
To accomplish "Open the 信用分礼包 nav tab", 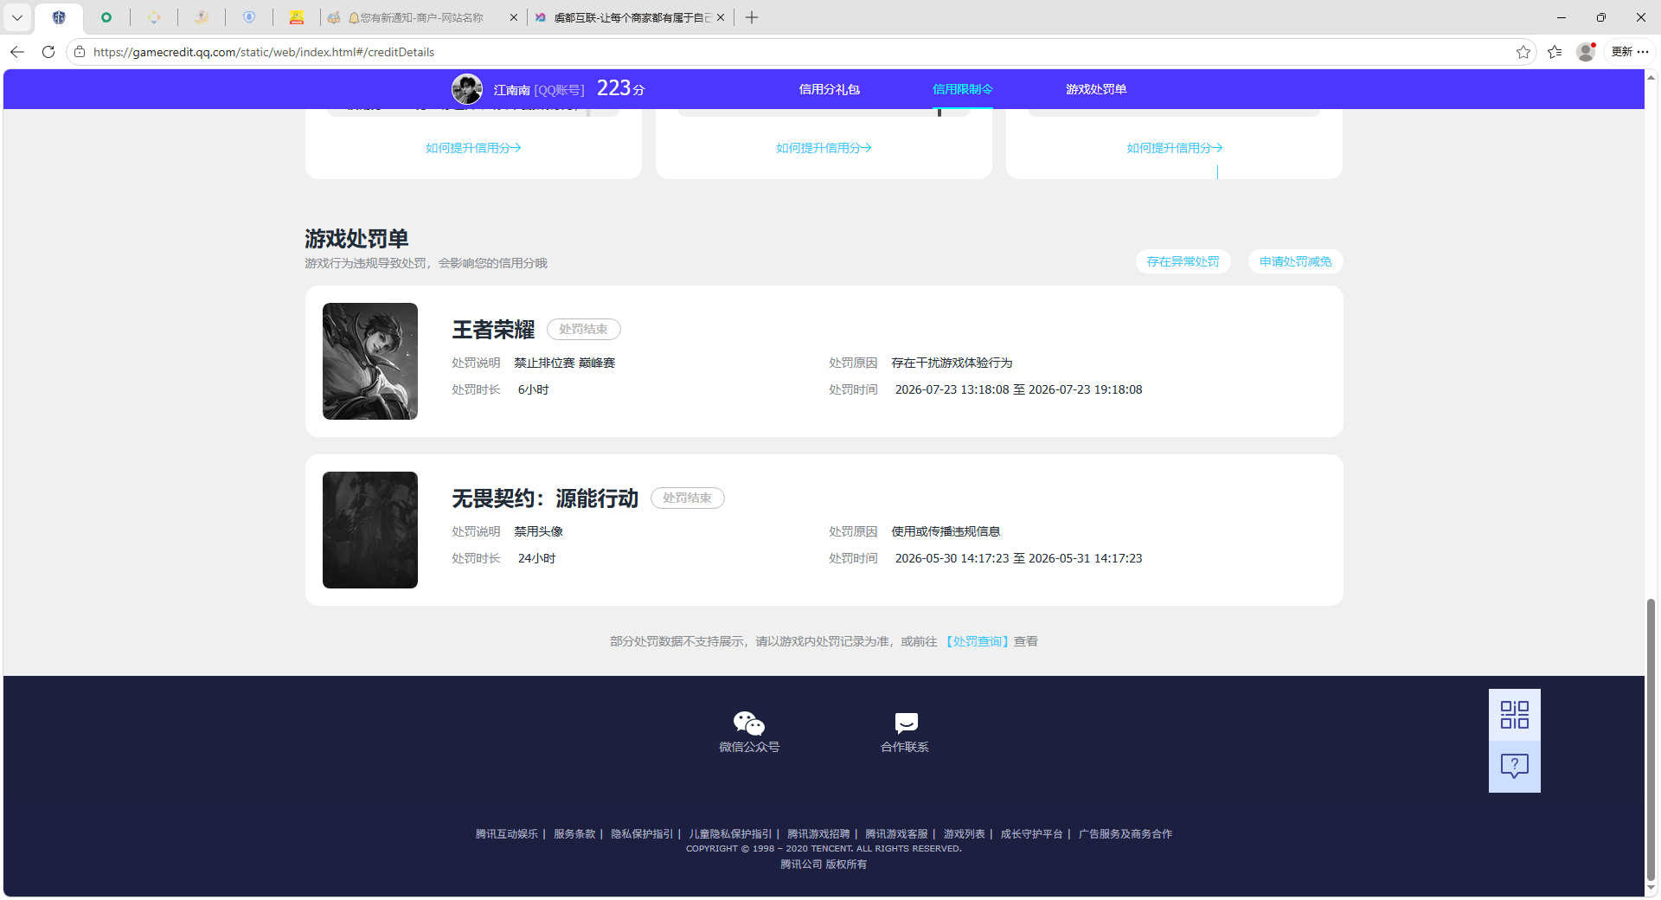I will [x=829, y=89].
